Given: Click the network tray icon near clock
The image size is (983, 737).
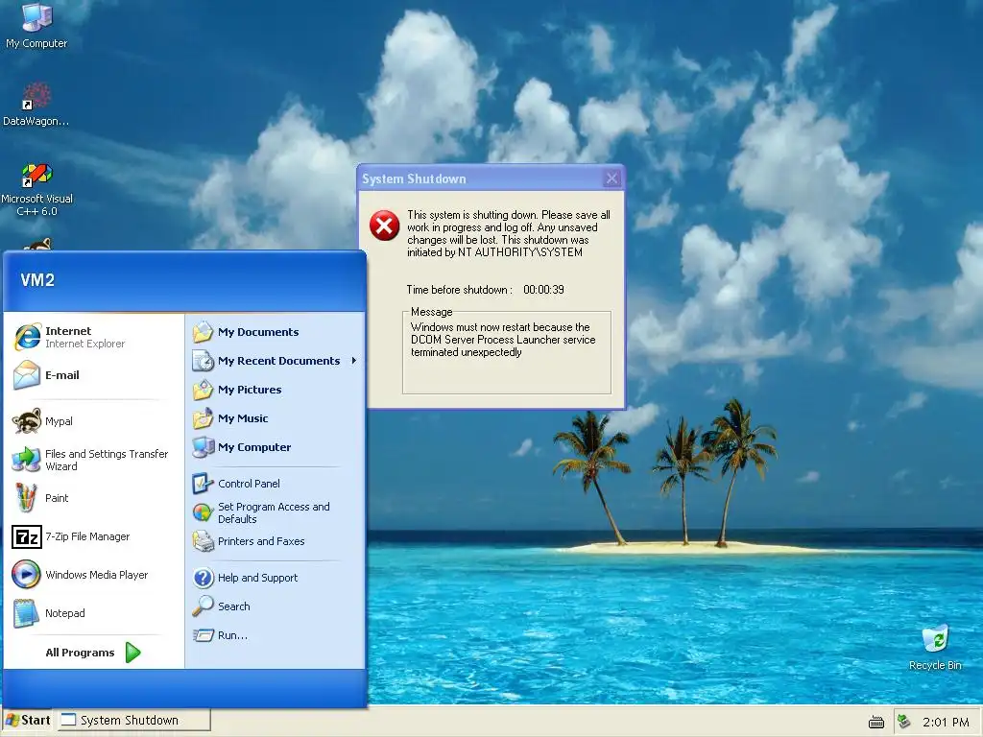Looking at the screenshot, I should pyautogui.click(x=903, y=722).
